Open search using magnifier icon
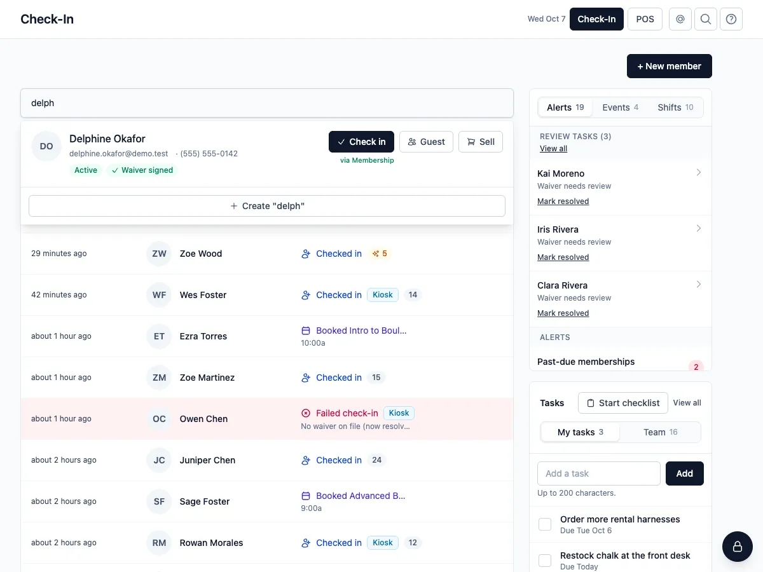763x572 pixels. point(706,19)
